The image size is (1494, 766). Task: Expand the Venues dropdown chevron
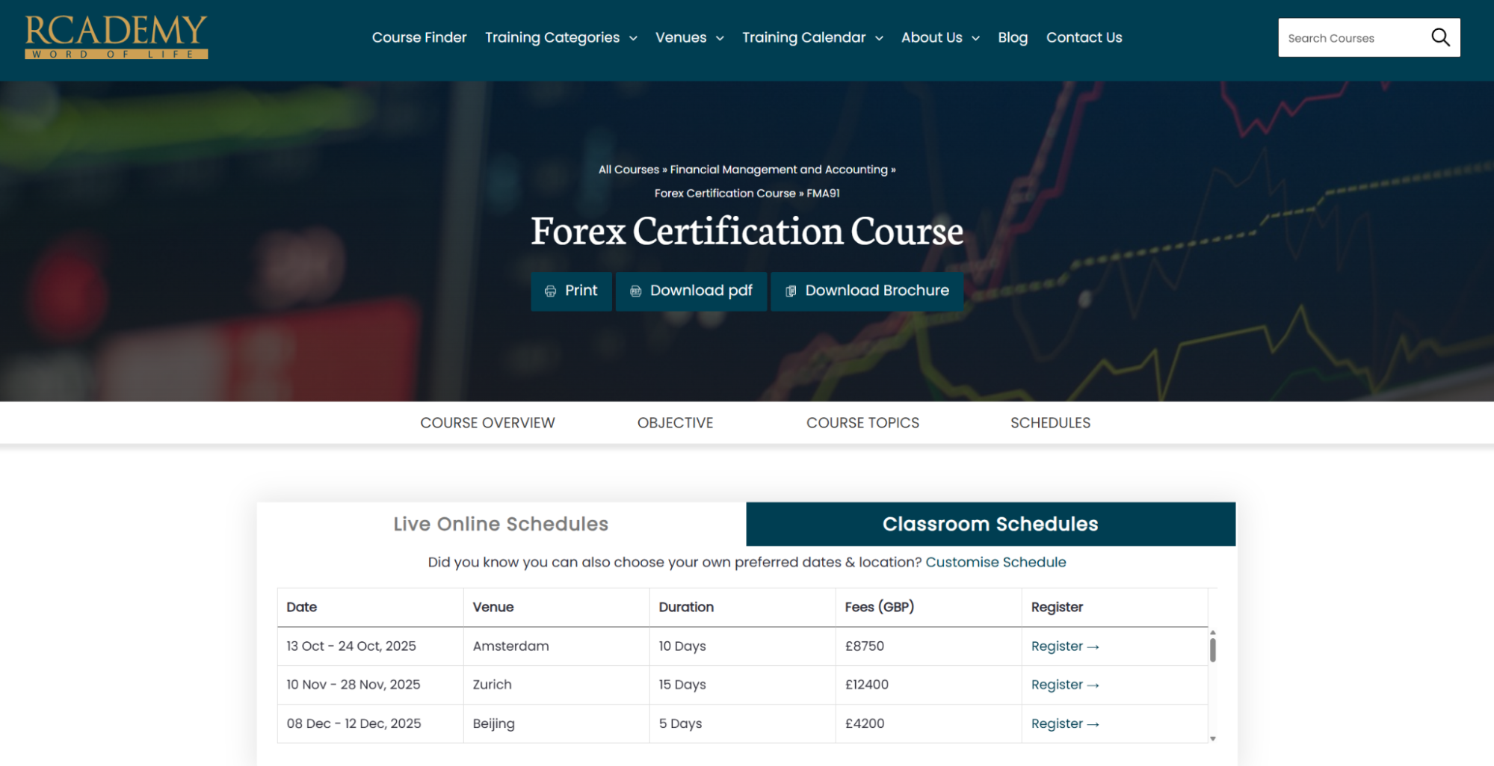(x=720, y=38)
